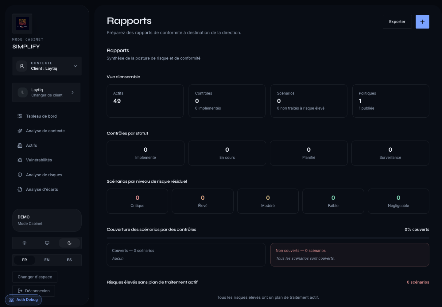Click the Exporter button

click(x=397, y=22)
